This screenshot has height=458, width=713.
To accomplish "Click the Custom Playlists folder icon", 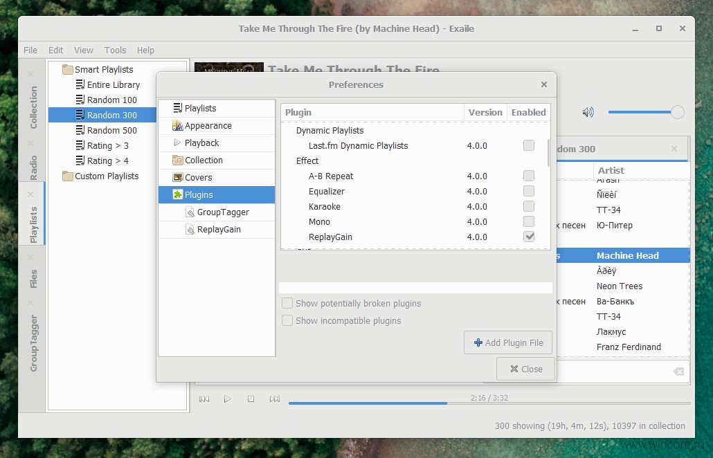I will pyautogui.click(x=68, y=176).
